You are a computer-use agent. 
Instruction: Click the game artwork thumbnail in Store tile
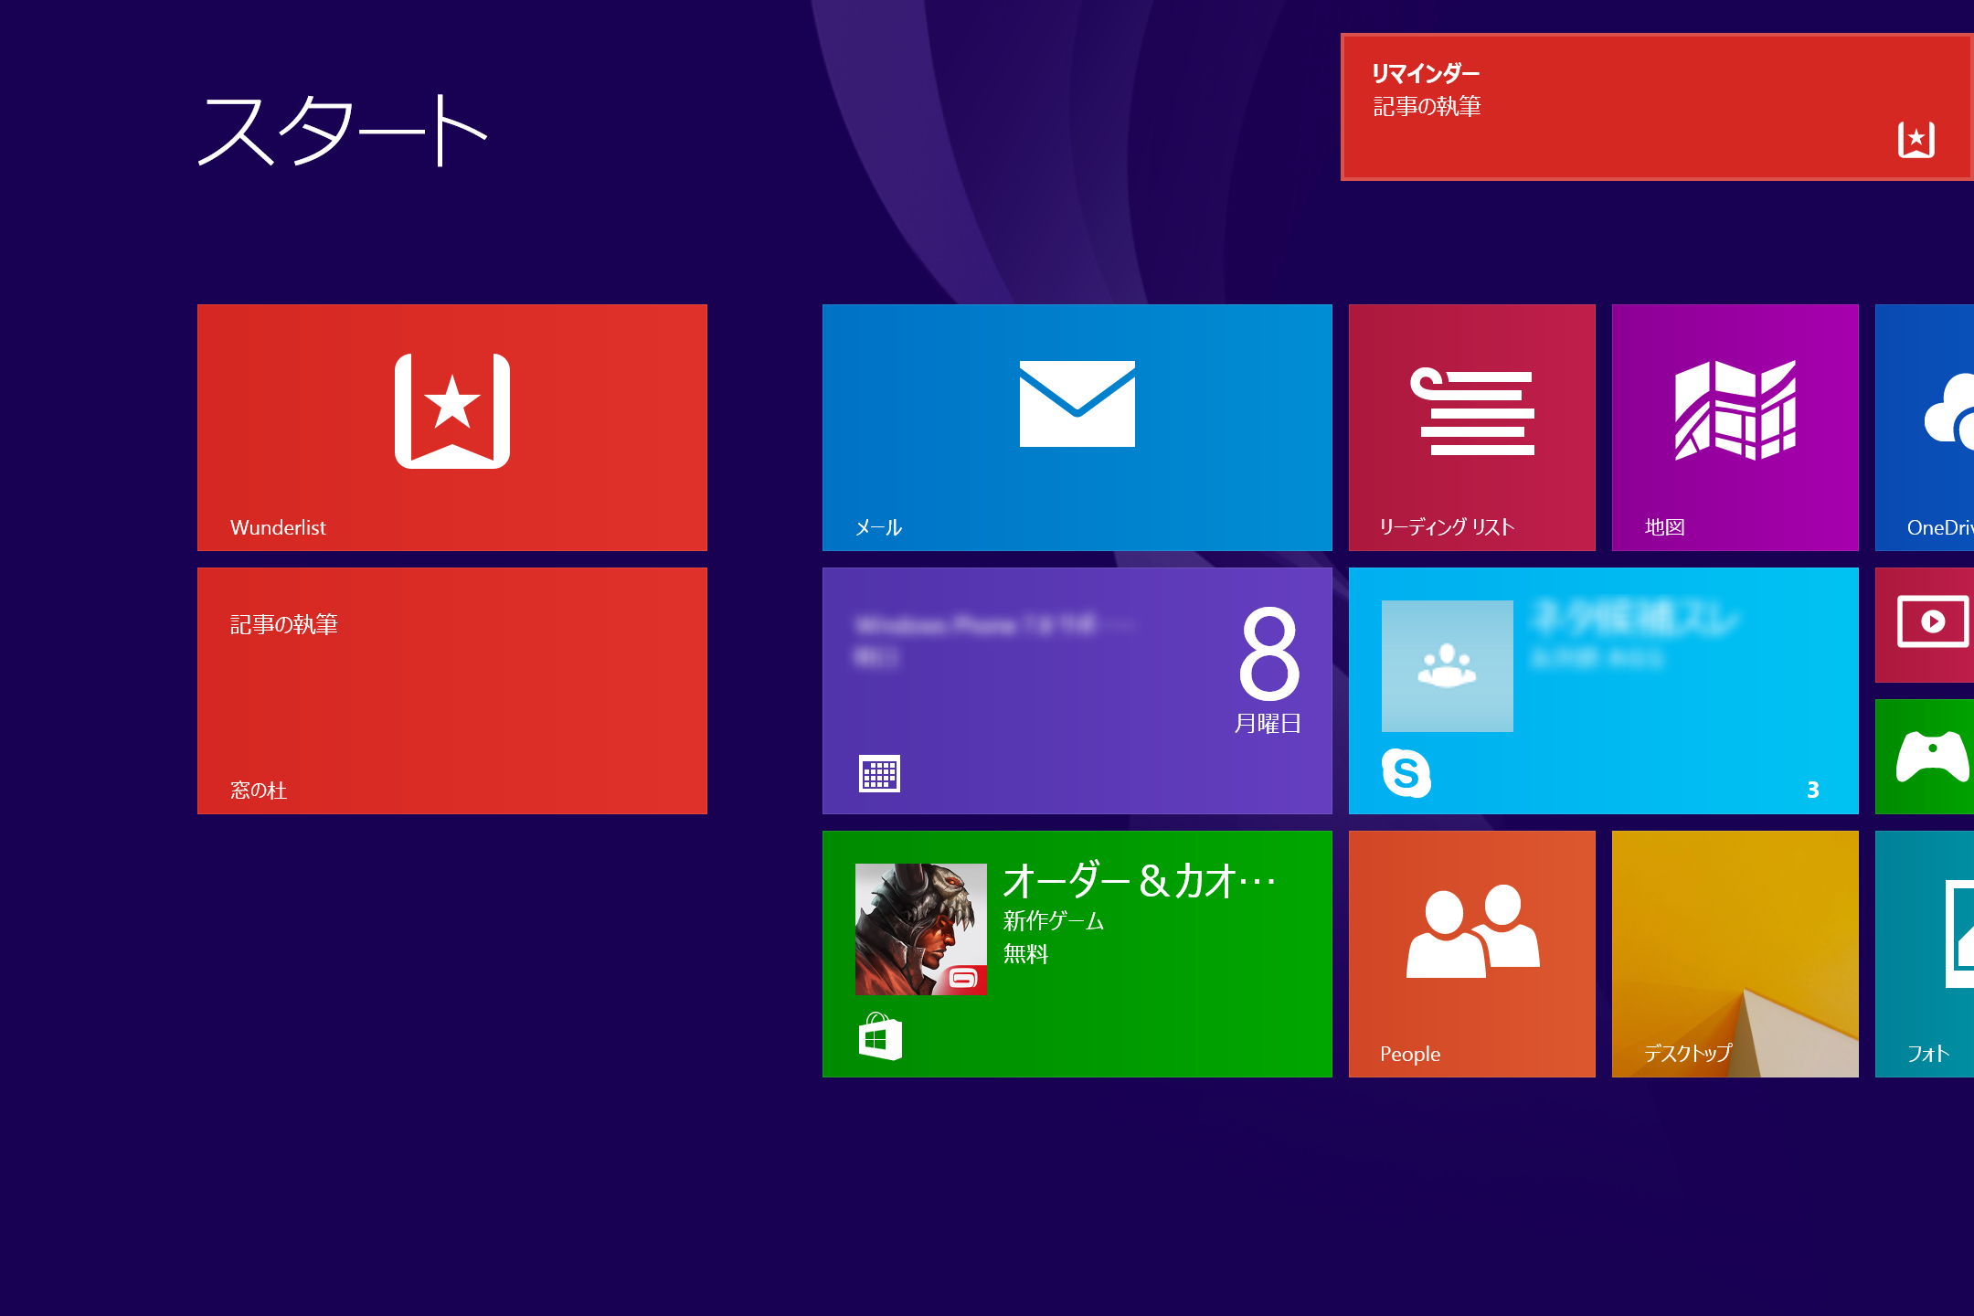[920, 929]
